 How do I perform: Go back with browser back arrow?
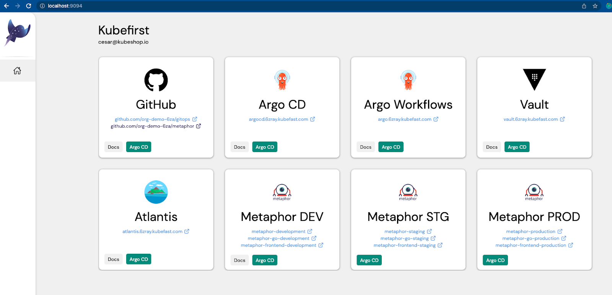pyautogui.click(x=7, y=6)
